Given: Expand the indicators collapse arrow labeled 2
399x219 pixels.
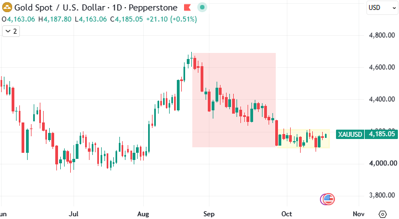Looking at the screenshot, I should click(x=11, y=31).
